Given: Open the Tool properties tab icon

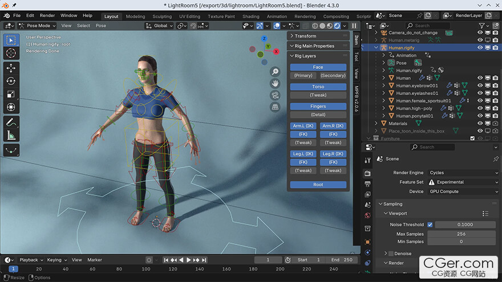Looking at the screenshot, I should coord(367,160).
